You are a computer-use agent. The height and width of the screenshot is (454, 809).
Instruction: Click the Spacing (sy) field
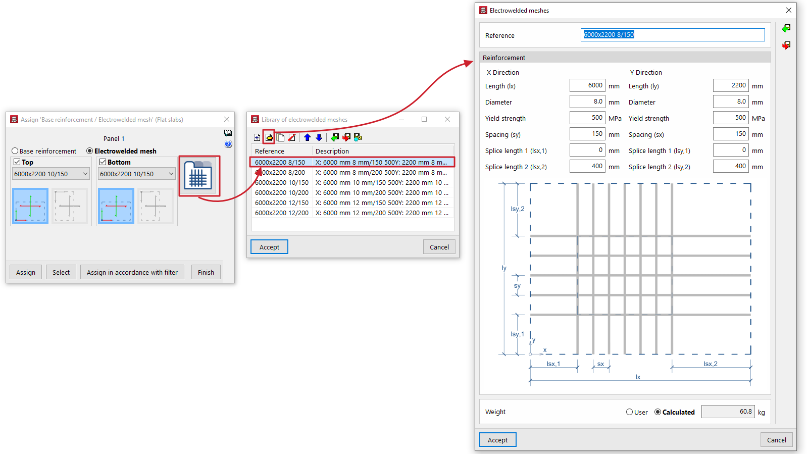click(587, 134)
